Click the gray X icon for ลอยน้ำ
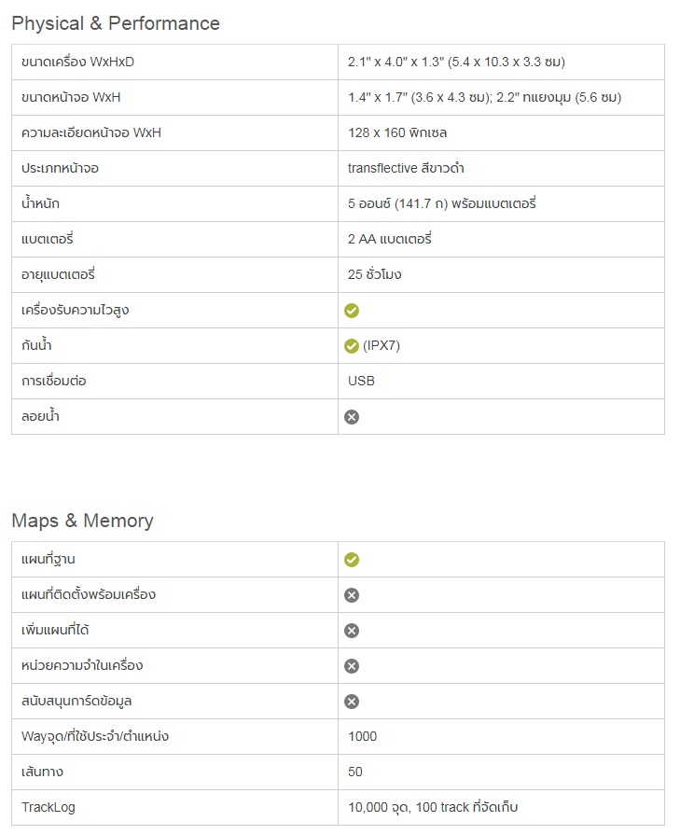 click(x=352, y=417)
